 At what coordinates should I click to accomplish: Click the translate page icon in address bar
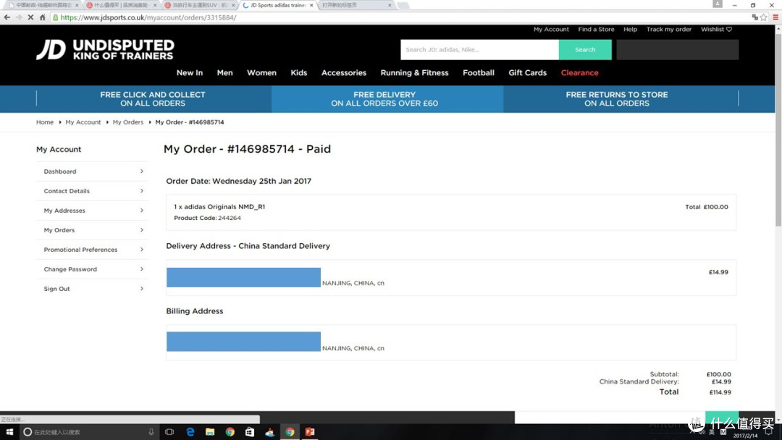click(754, 17)
